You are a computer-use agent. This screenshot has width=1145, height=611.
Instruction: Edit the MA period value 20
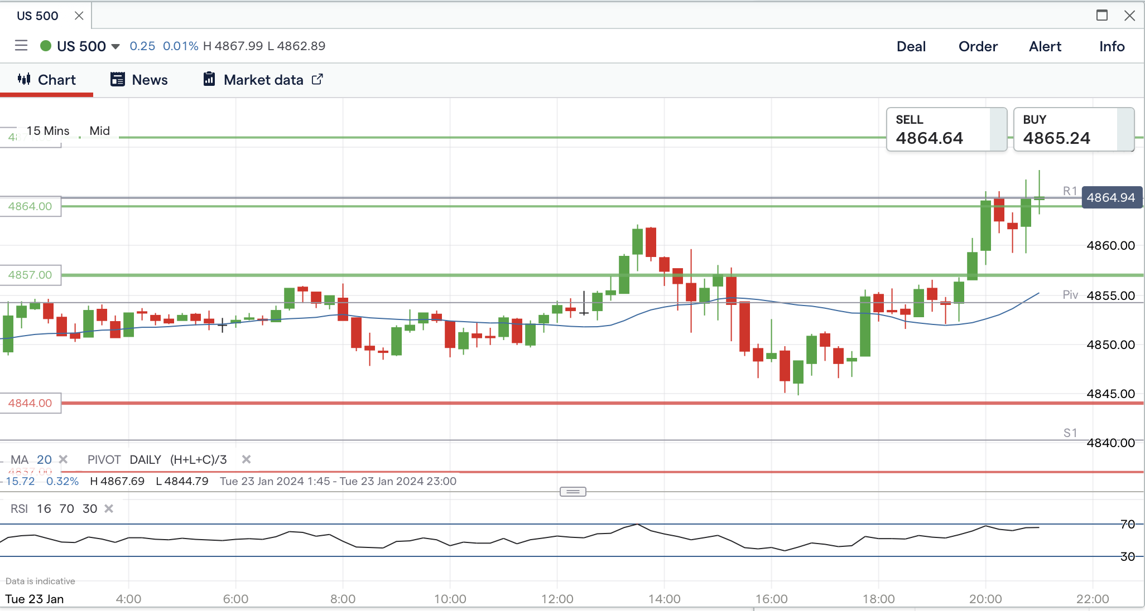point(44,460)
